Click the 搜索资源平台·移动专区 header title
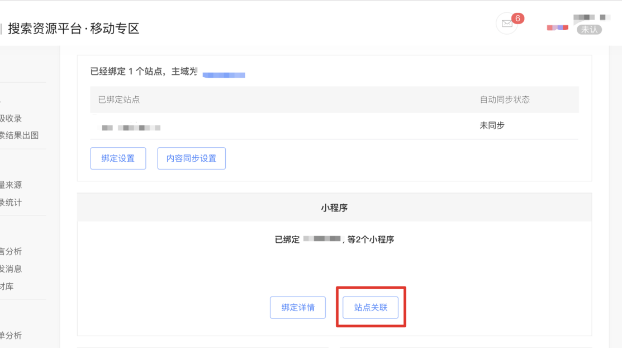The image size is (622, 348). click(x=73, y=29)
